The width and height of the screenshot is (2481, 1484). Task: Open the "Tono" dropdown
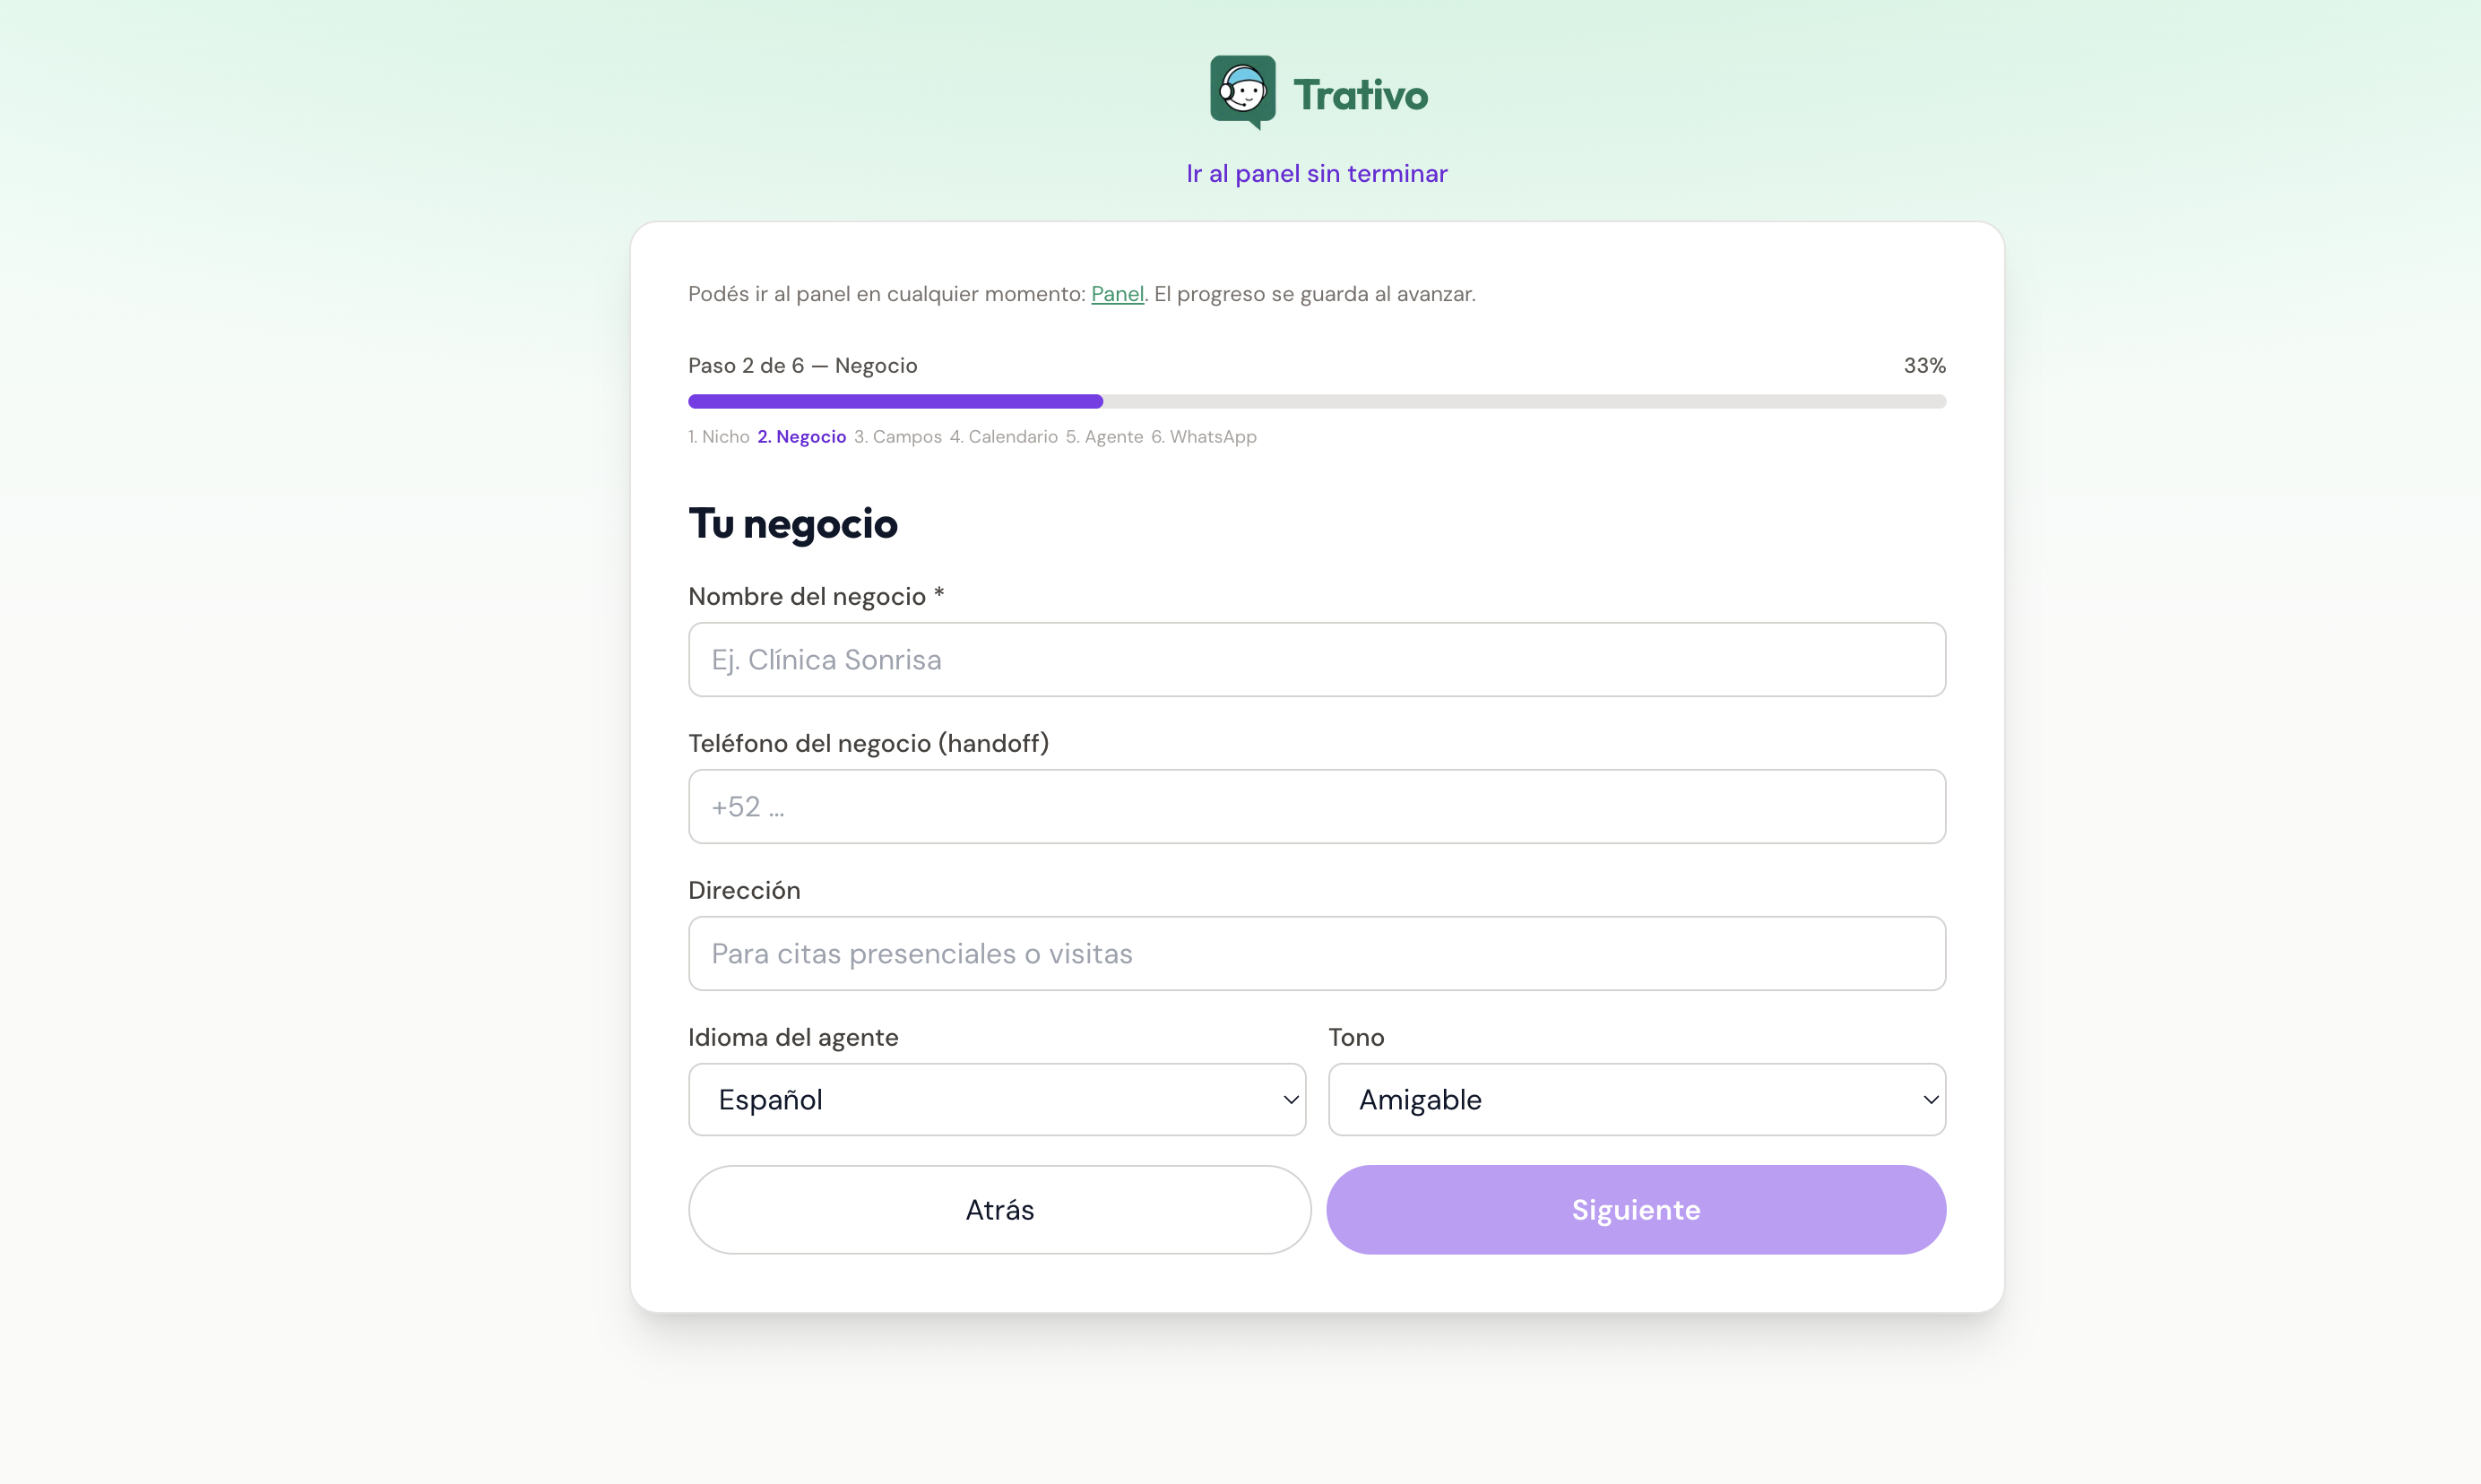pyautogui.click(x=1636, y=1099)
